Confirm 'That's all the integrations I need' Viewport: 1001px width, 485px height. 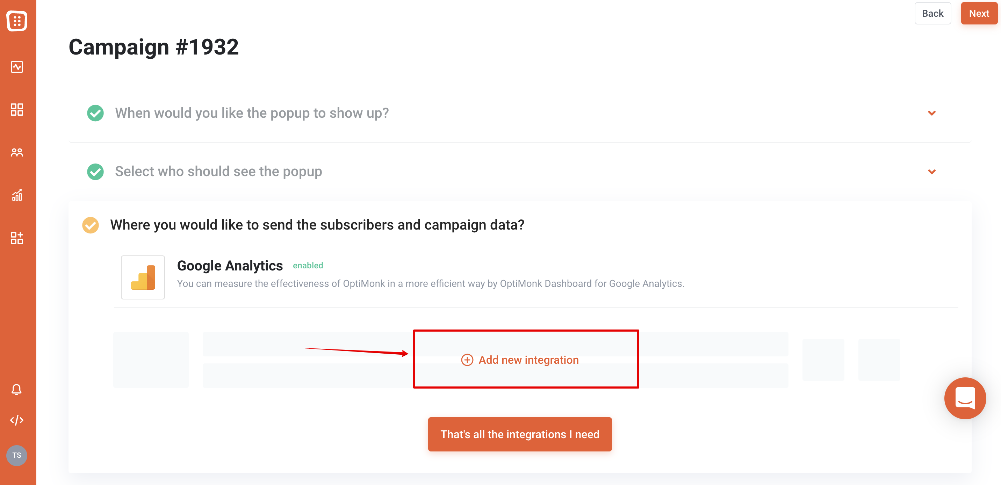(519, 434)
